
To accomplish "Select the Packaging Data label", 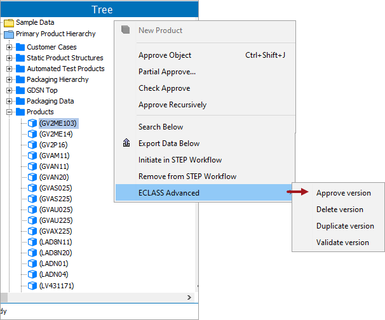I will coord(50,101).
